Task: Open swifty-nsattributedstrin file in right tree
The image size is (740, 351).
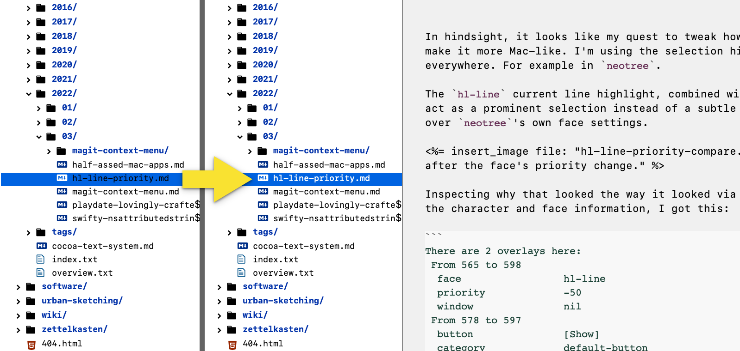Action: click(x=337, y=218)
